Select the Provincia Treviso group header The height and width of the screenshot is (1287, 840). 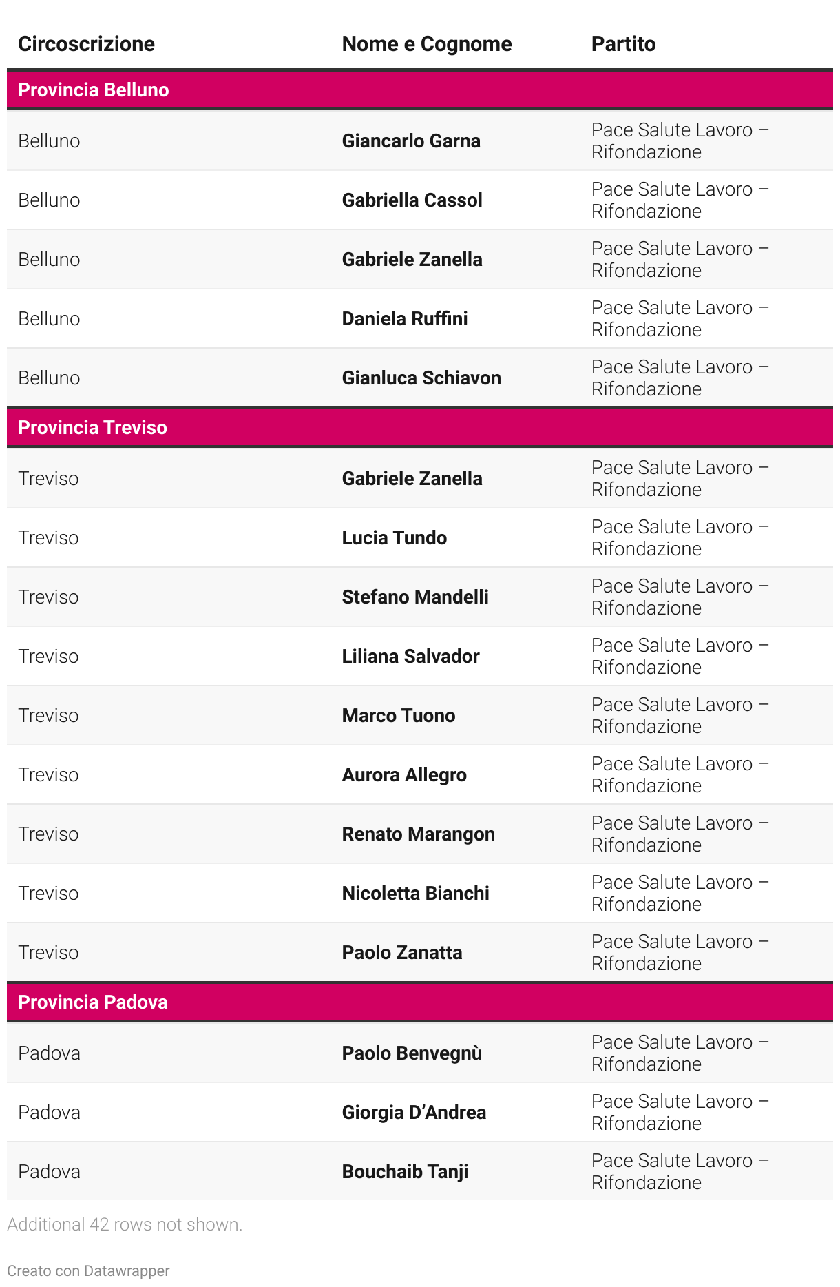(x=92, y=428)
